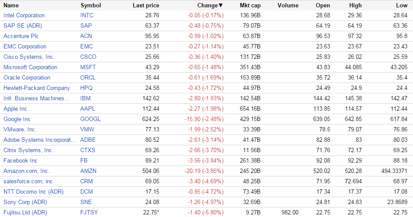The image size is (413, 217).
Task: Click the FJTSY ticker symbol
Action: click(89, 213)
